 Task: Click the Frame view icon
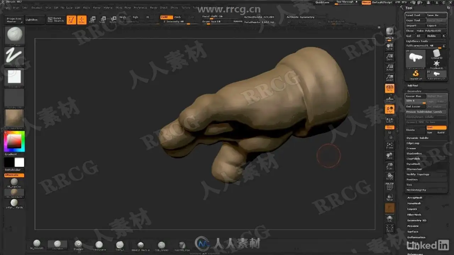(390, 145)
